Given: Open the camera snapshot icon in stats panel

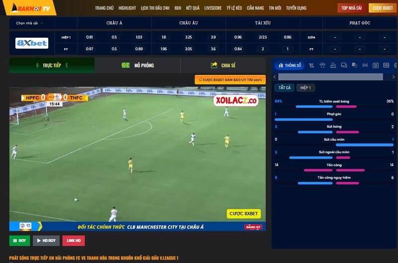Looking at the screenshot, I should 376,66.
